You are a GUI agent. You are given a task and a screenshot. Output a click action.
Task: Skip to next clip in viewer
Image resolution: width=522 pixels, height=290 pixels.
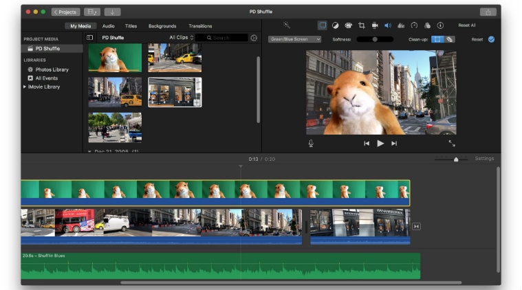[394, 144]
